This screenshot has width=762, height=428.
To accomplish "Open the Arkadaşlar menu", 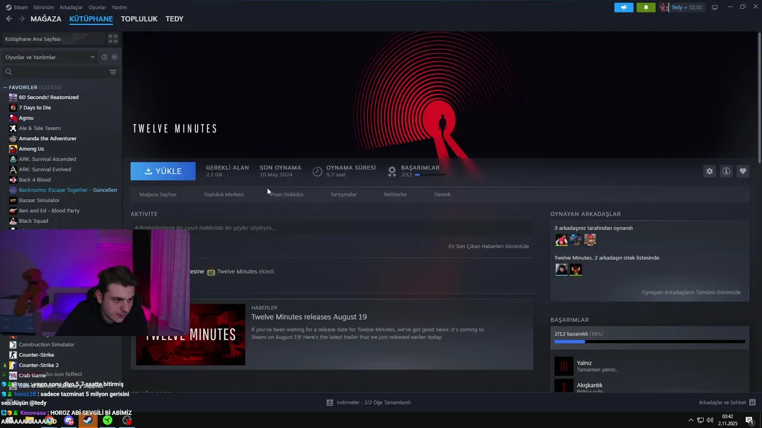I will click(x=71, y=7).
